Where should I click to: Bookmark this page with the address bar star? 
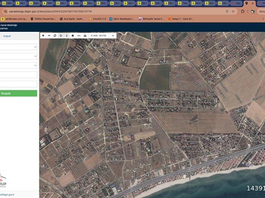click(x=233, y=12)
